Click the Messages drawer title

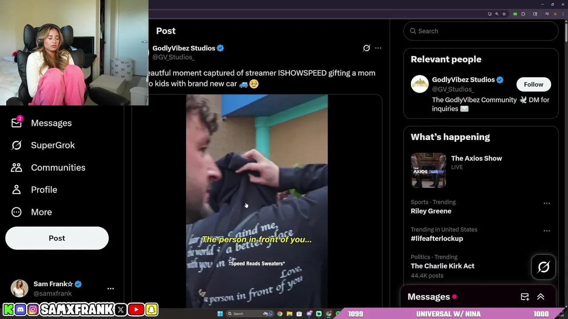pyautogui.click(x=429, y=297)
